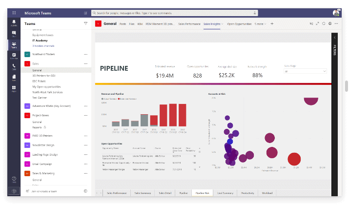349x205 pixels.
Task: Click the blue bubble in Accounts at Risk chart
Action: coord(230,142)
